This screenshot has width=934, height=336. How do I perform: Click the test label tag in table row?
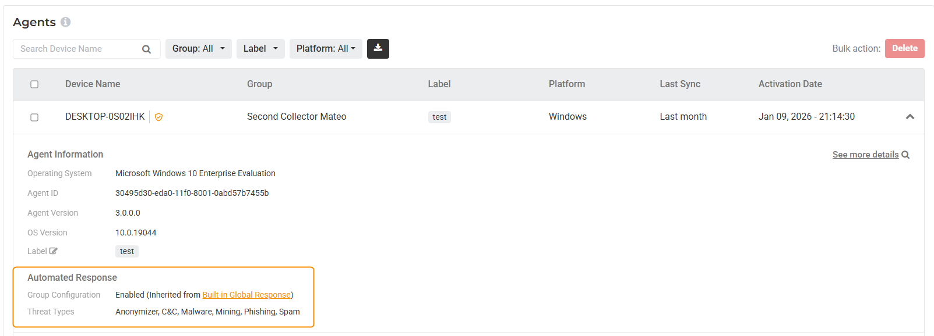(439, 117)
